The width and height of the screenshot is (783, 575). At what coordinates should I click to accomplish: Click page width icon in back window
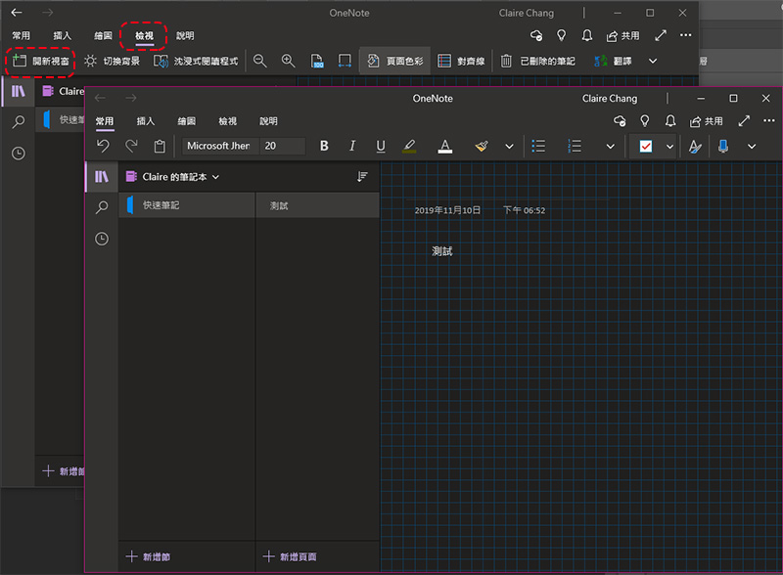pyautogui.click(x=345, y=61)
